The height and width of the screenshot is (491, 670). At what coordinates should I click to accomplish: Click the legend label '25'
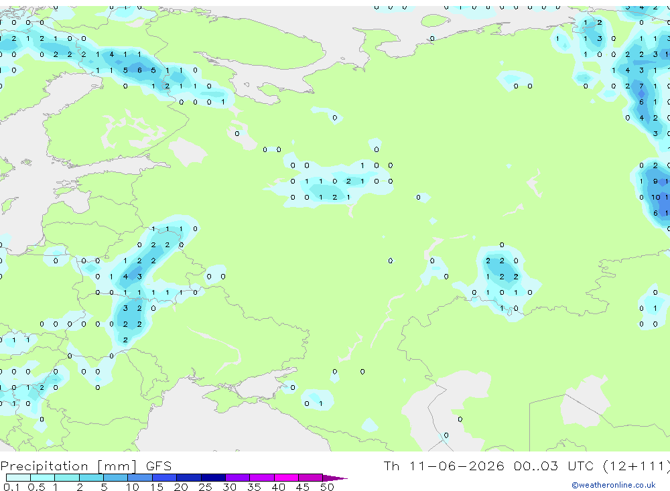(205, 487)
